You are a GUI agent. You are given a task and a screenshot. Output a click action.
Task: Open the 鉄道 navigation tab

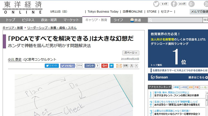click(135, 20)
